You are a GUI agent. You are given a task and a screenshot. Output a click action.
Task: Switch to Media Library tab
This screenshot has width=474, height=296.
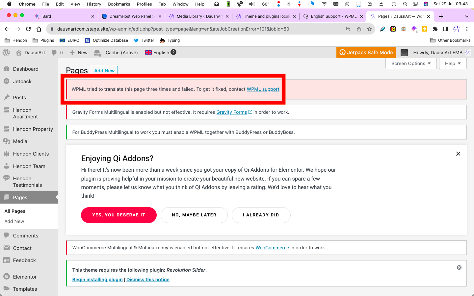point(199,16)
